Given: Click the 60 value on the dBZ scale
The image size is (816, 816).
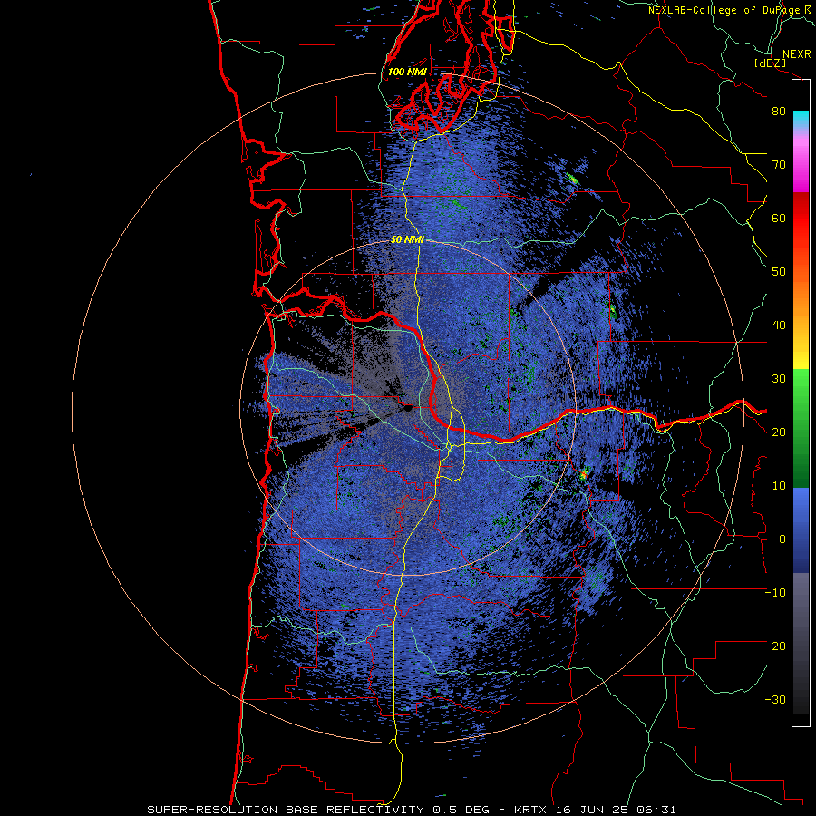Looking at the screenshot, I should click(779, 218).
